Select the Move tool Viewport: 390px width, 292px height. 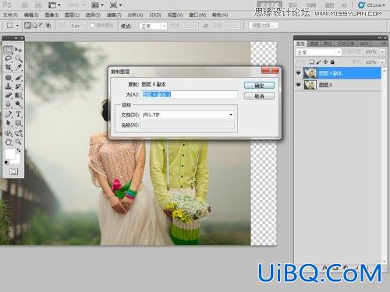pos(19,50)
